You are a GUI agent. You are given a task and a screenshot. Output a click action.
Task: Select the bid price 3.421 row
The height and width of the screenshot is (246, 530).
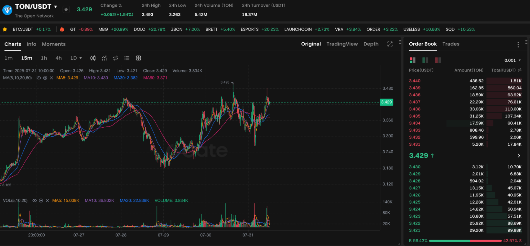pyautogui.click(x=465, y=230)
